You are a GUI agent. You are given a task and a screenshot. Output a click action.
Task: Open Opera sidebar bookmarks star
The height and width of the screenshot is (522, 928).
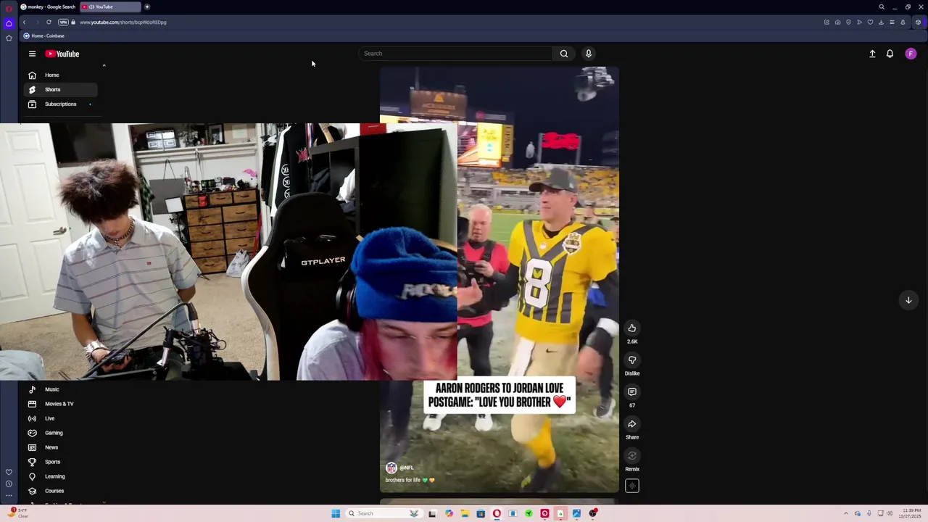[9, 38]
